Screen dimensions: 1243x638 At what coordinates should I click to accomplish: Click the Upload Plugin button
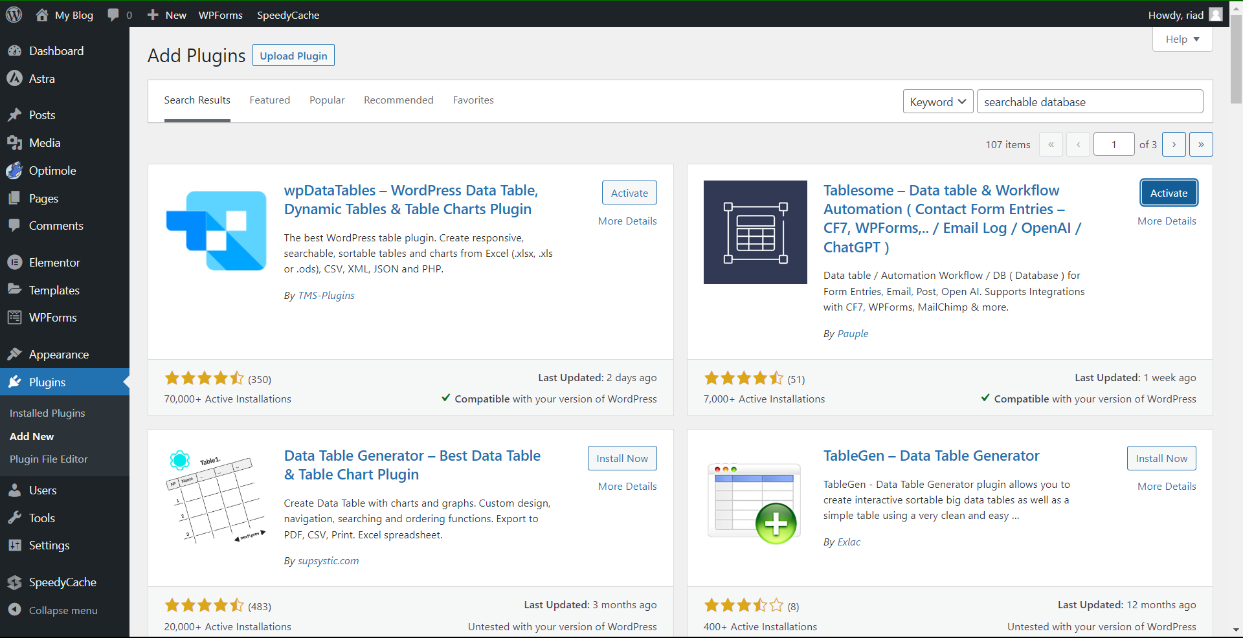(293, 55)
